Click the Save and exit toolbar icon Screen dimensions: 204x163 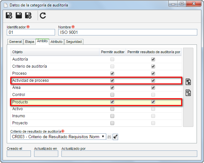pyautogui.click(x=29, y=15)
